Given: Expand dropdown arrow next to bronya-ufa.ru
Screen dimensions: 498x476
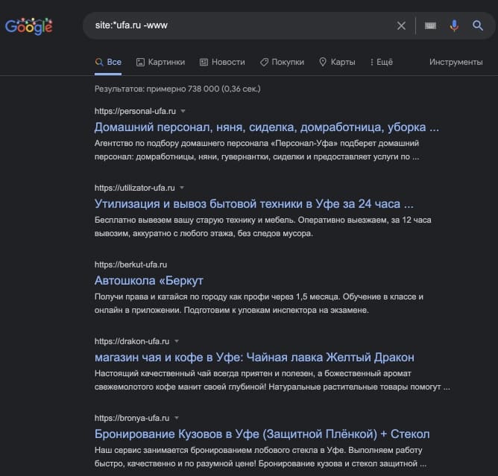Looking at the screenshot, I should coord(177,418).
